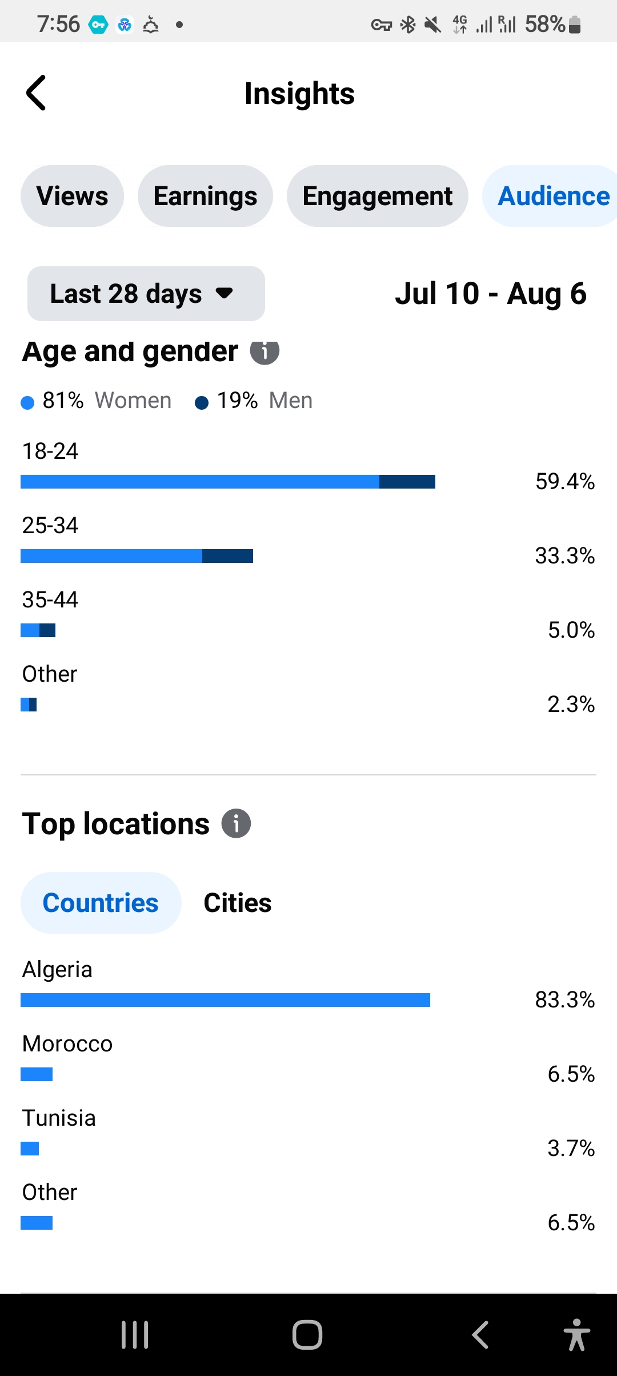Tap the 18-24 age group bar
Image resolution: width=617 pixels, height=1376 pixels.
[228, 482]
